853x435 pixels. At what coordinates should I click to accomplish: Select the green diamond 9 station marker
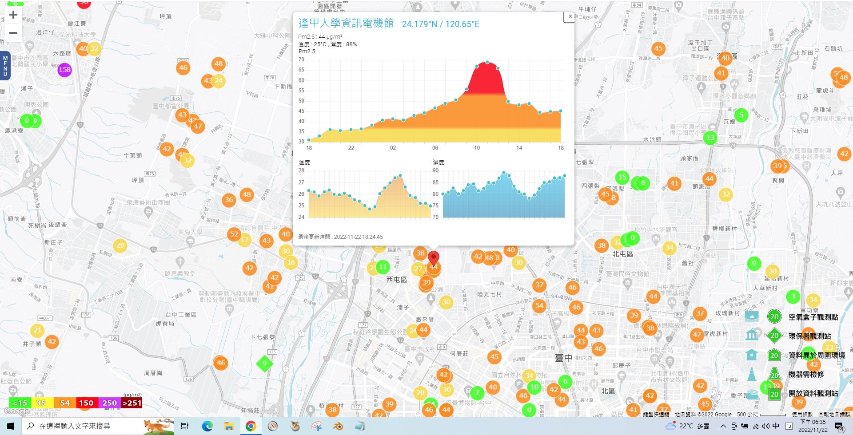pyautogui.click(x=264, y=364)
